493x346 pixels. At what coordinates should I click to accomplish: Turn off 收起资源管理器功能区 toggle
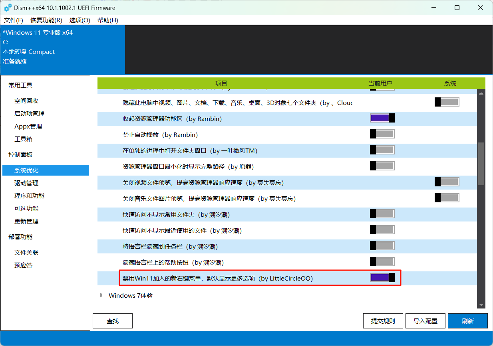[x=382, y=118]
